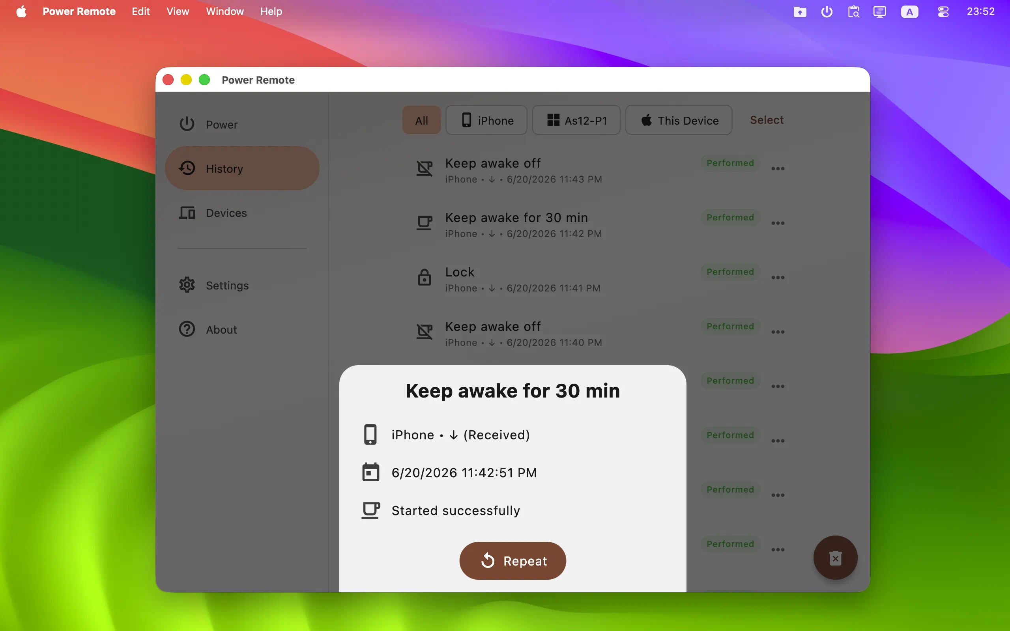Open options for Keep awake 30 min entry
This screenshot has height=631, width=1010.
click(778, 223)
